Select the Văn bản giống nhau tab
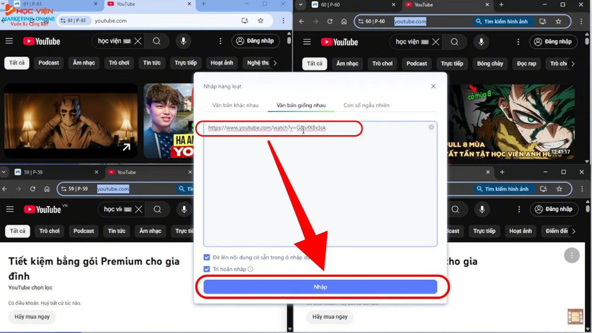 (x=301, y=105)
